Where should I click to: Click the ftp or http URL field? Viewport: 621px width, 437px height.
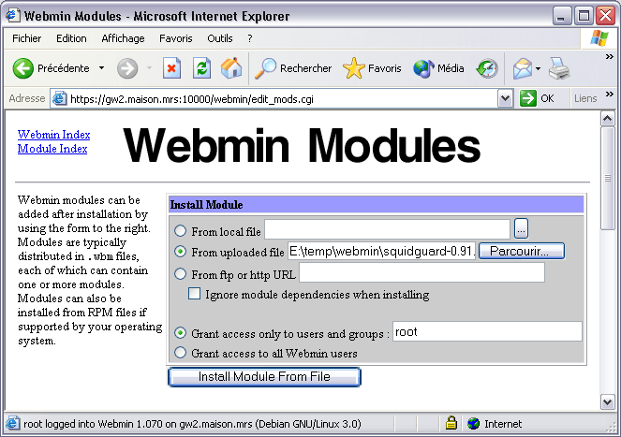(x=421, y=272)
